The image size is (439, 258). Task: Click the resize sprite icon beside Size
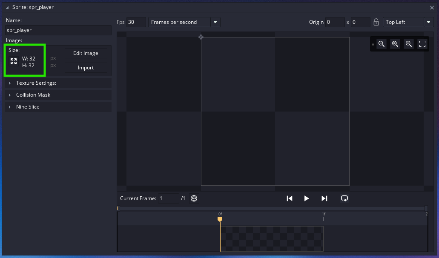14,62
